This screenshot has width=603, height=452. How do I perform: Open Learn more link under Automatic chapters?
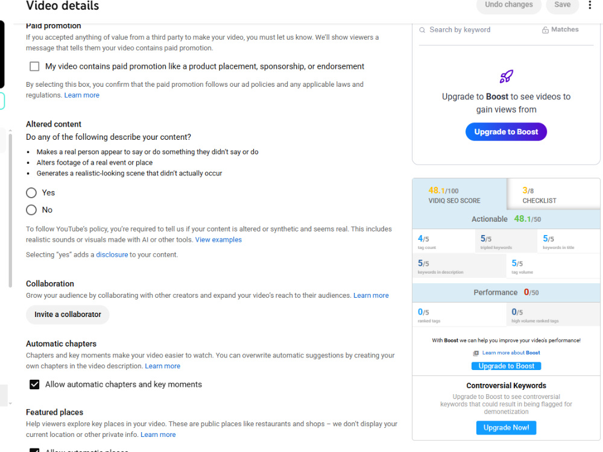click(x=162, y=366)
